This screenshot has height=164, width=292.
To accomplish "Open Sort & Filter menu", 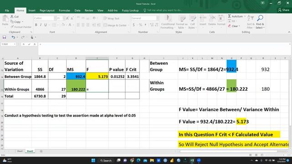I will (x=250, y=22).
